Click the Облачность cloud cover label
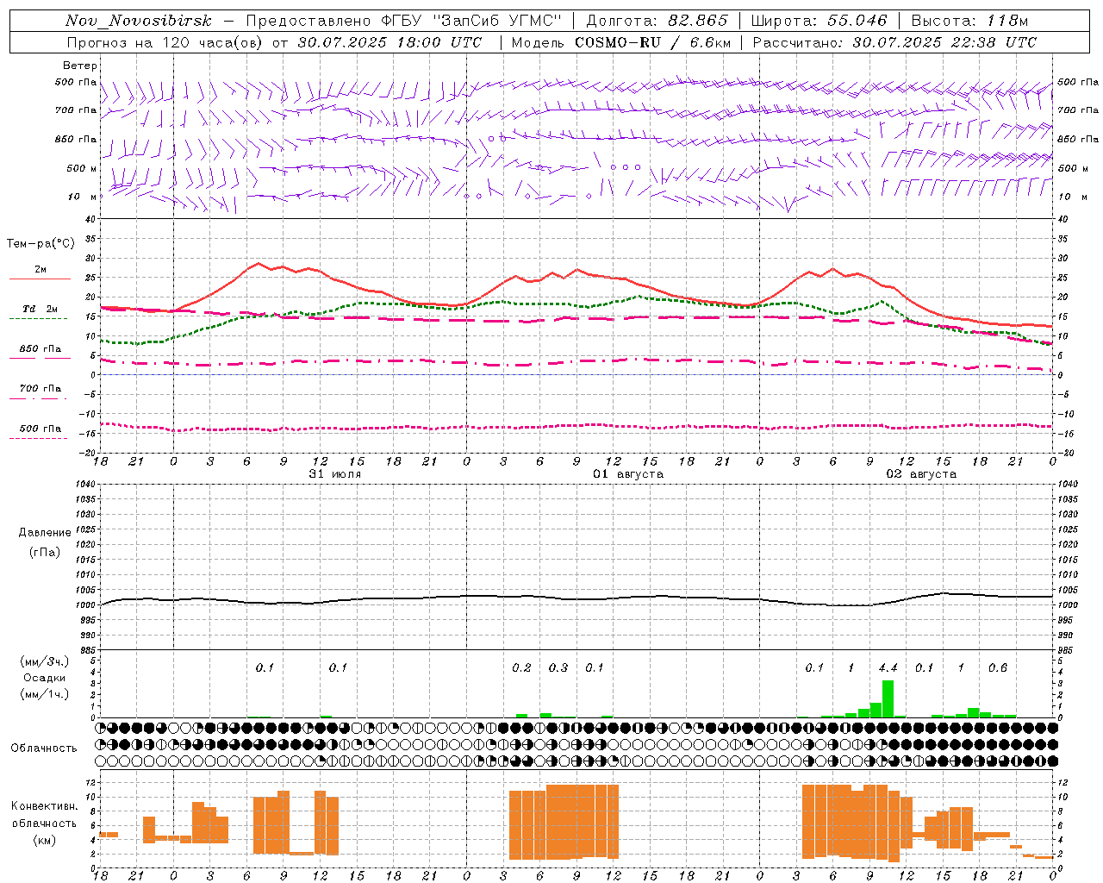1103x883 pixels. coord(44,748)
